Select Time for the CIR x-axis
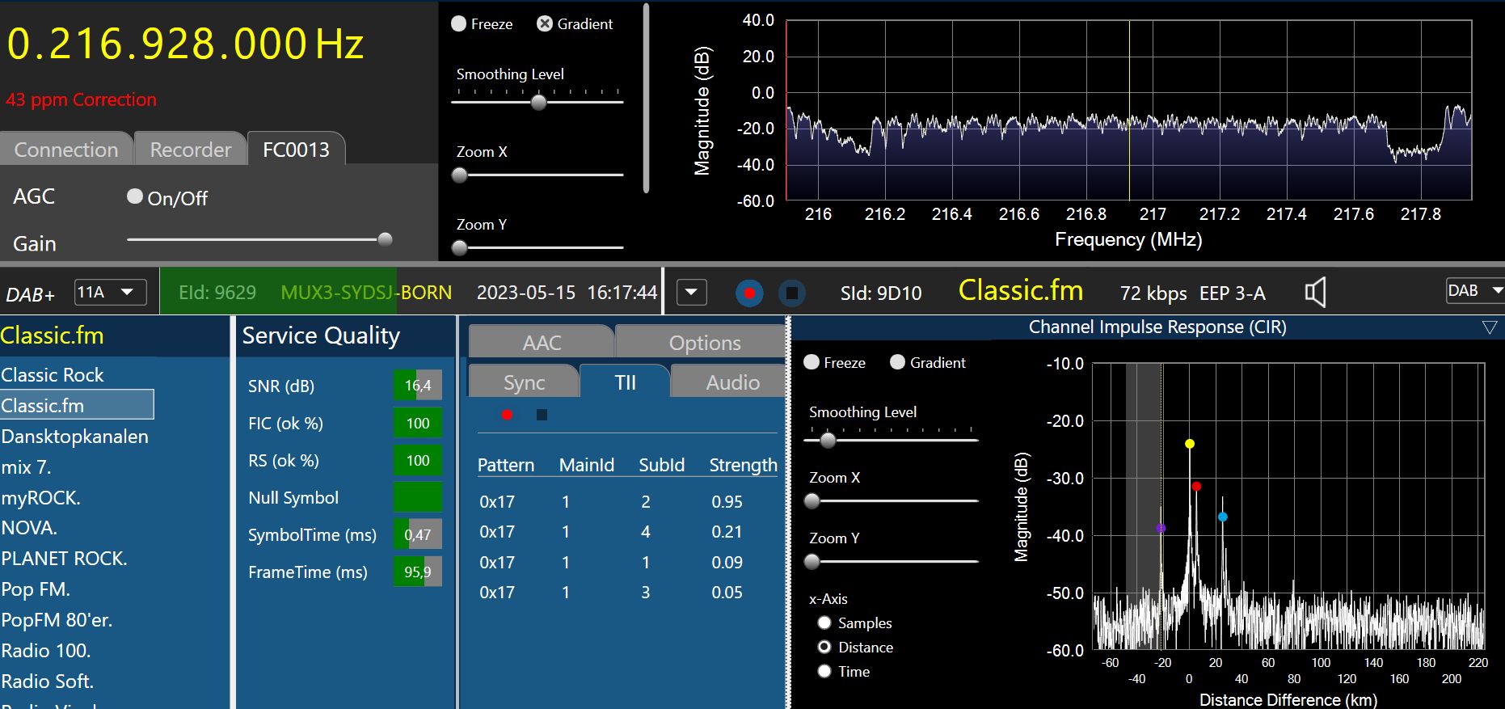The image size is (1505, 709). (x=824, y=671)
